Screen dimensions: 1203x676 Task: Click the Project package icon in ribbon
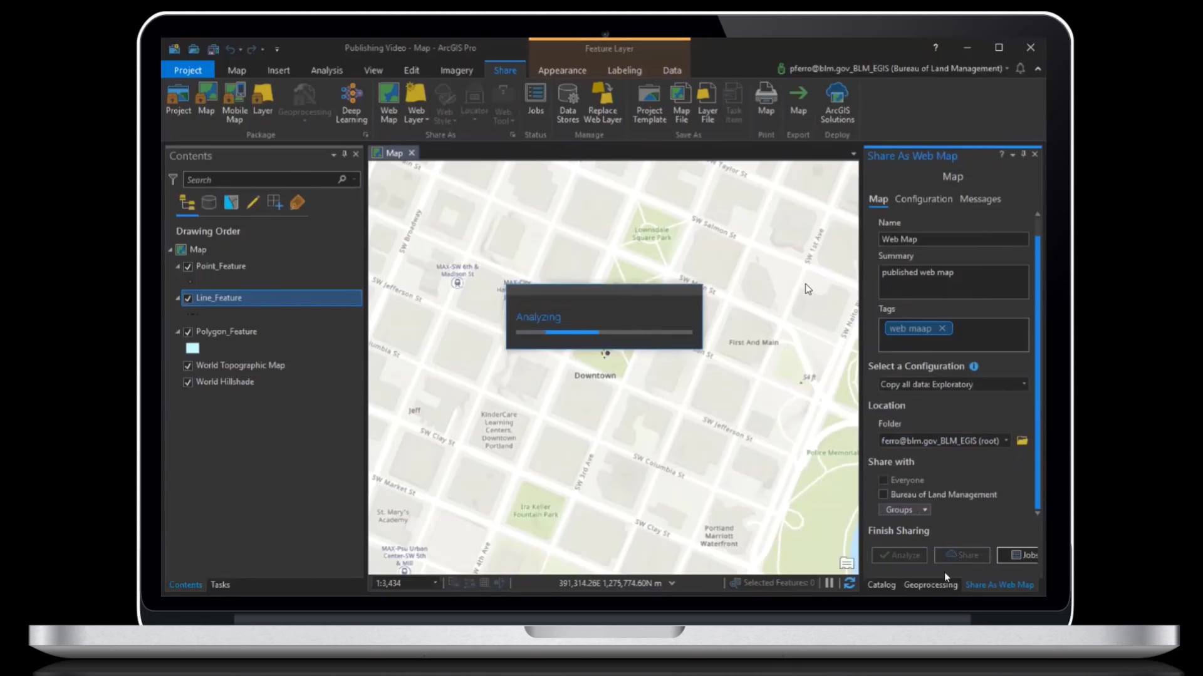[178, 100]
